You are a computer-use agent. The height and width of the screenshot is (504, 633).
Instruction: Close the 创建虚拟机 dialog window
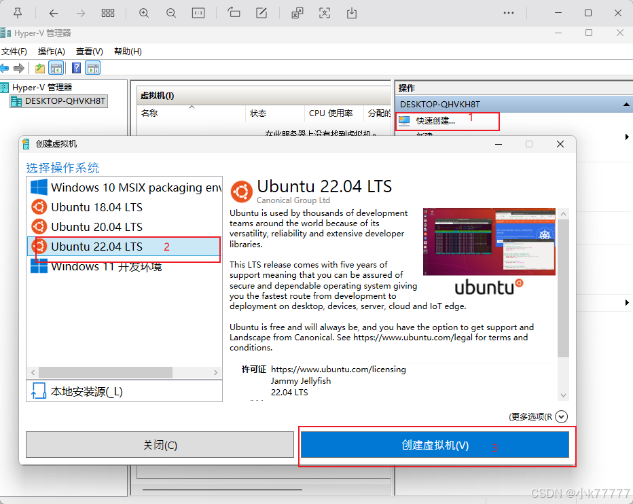click(560, 144)
